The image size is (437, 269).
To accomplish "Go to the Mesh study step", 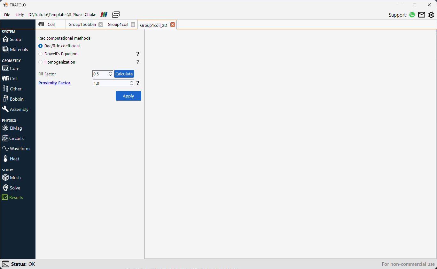I will tap(12, 178).
